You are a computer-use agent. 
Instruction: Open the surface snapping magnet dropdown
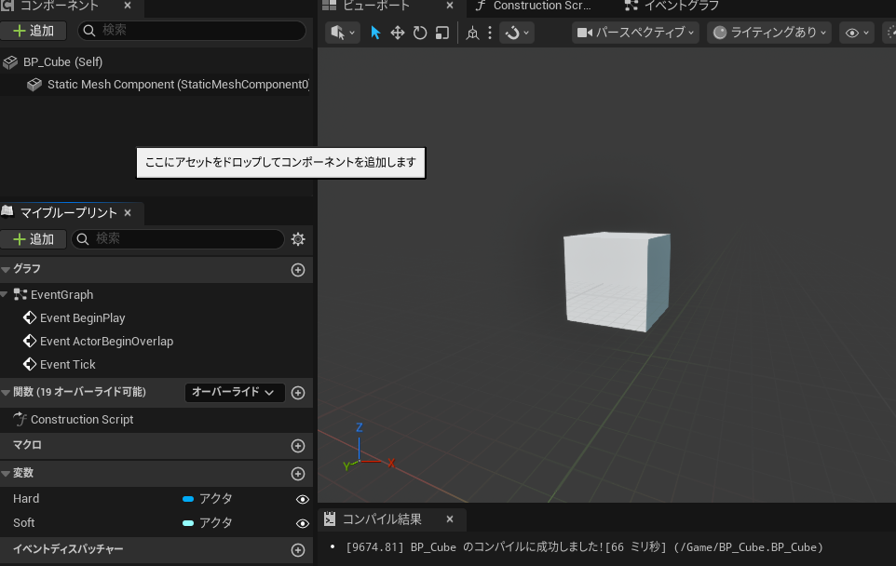tap(517, 33)
